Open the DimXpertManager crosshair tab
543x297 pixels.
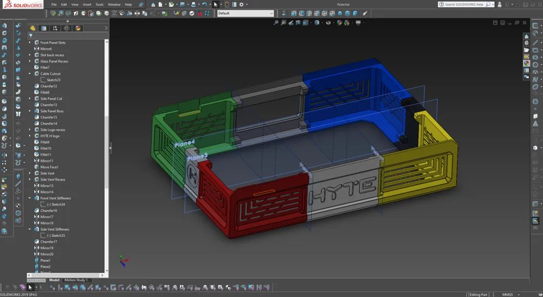coord(66,28)
